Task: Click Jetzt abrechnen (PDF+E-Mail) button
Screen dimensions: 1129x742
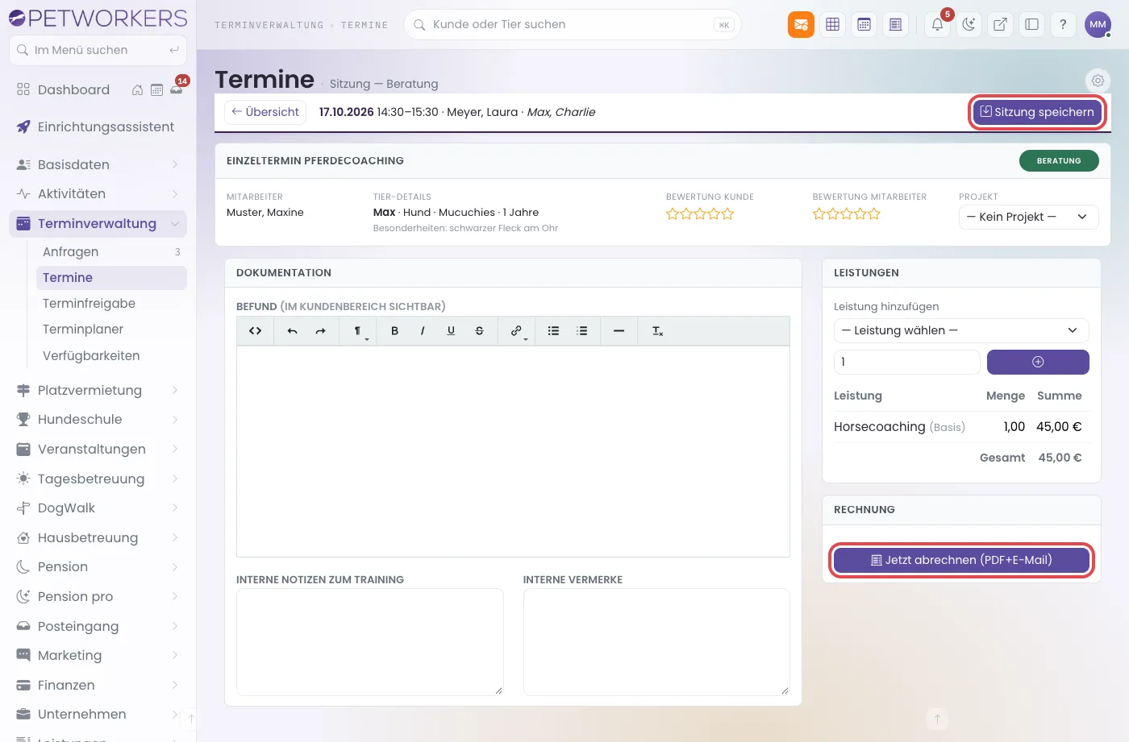Action: coord(961,560)
